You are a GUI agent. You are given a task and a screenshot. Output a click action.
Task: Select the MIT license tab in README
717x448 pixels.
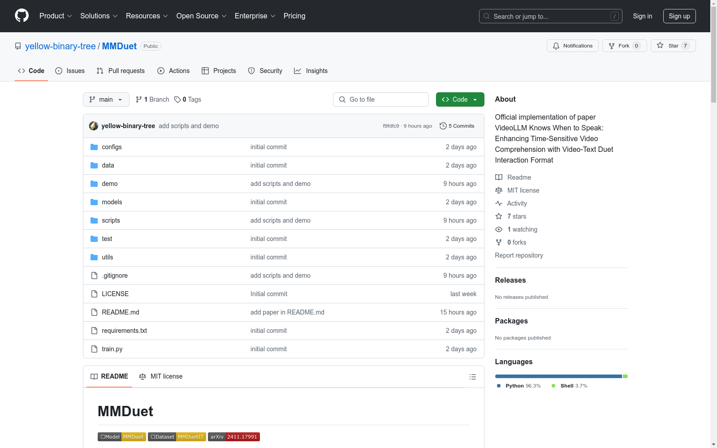click(161, 376)
